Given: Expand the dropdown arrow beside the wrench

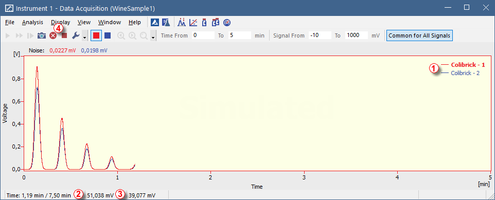Looking at the screenshot, I should 84,35.
